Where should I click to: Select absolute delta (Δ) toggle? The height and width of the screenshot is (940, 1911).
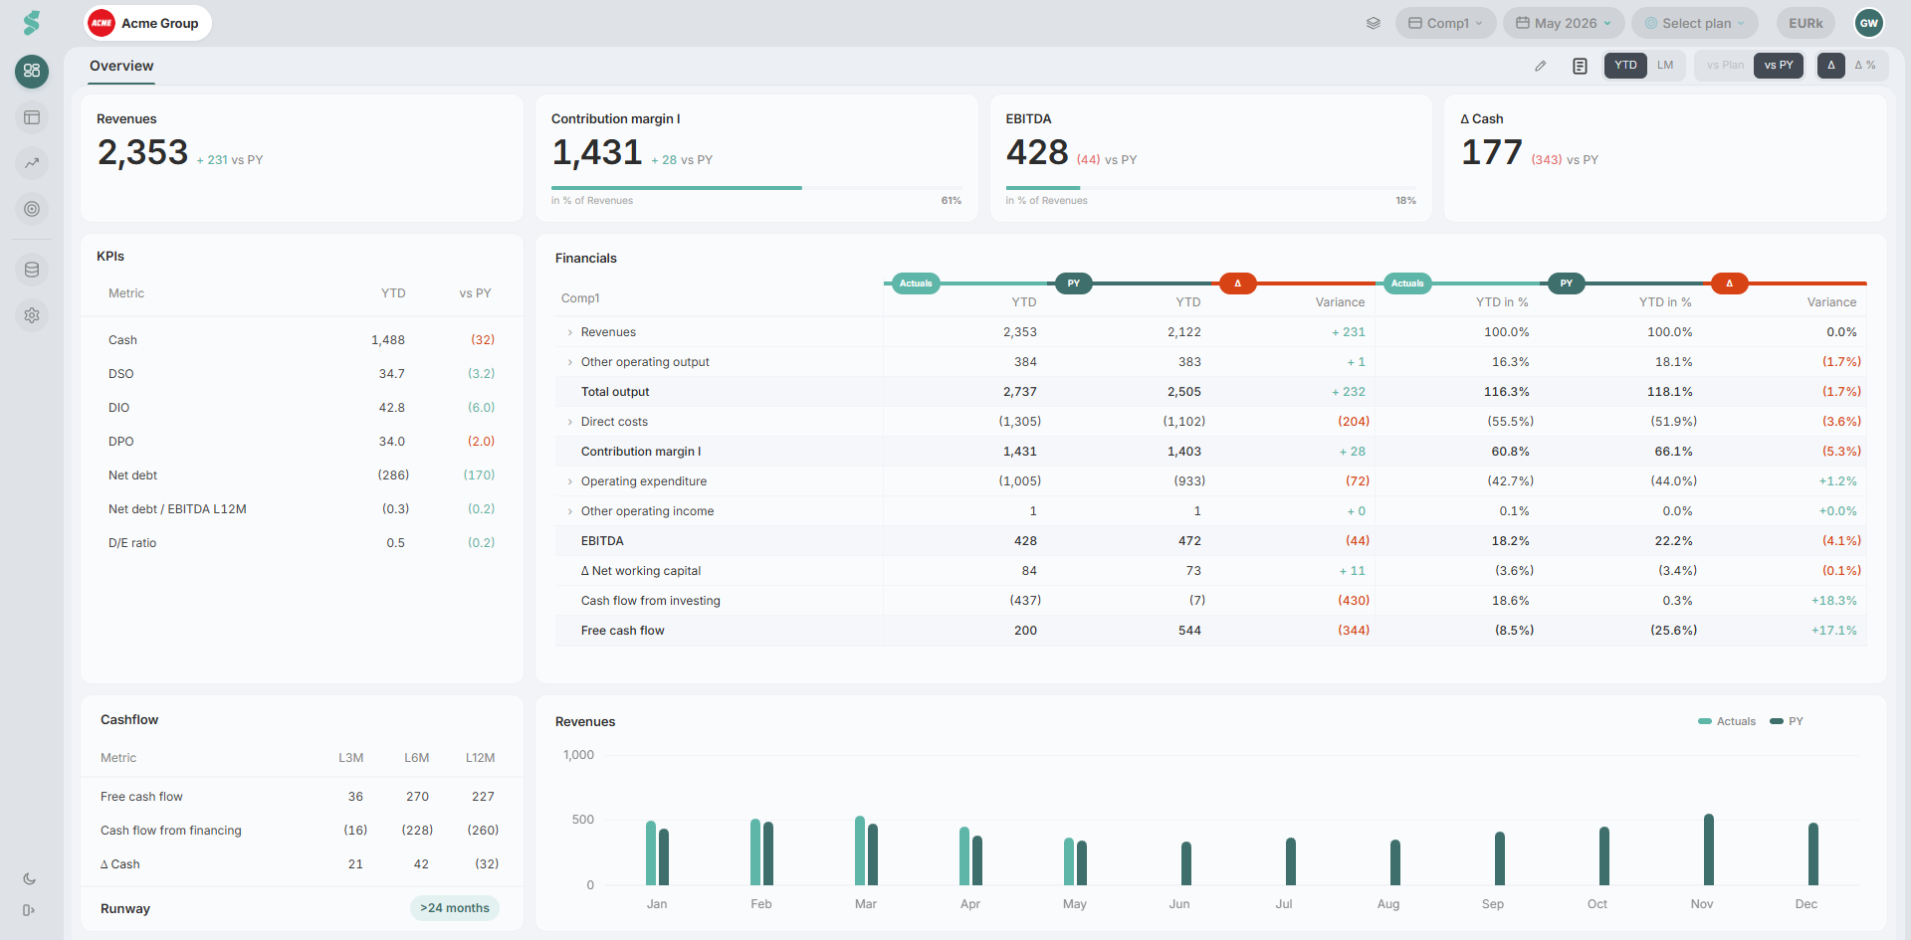(x=1831, y=66)
